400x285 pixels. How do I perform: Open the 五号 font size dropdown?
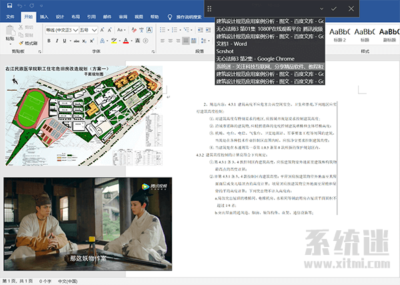[95, 30]
